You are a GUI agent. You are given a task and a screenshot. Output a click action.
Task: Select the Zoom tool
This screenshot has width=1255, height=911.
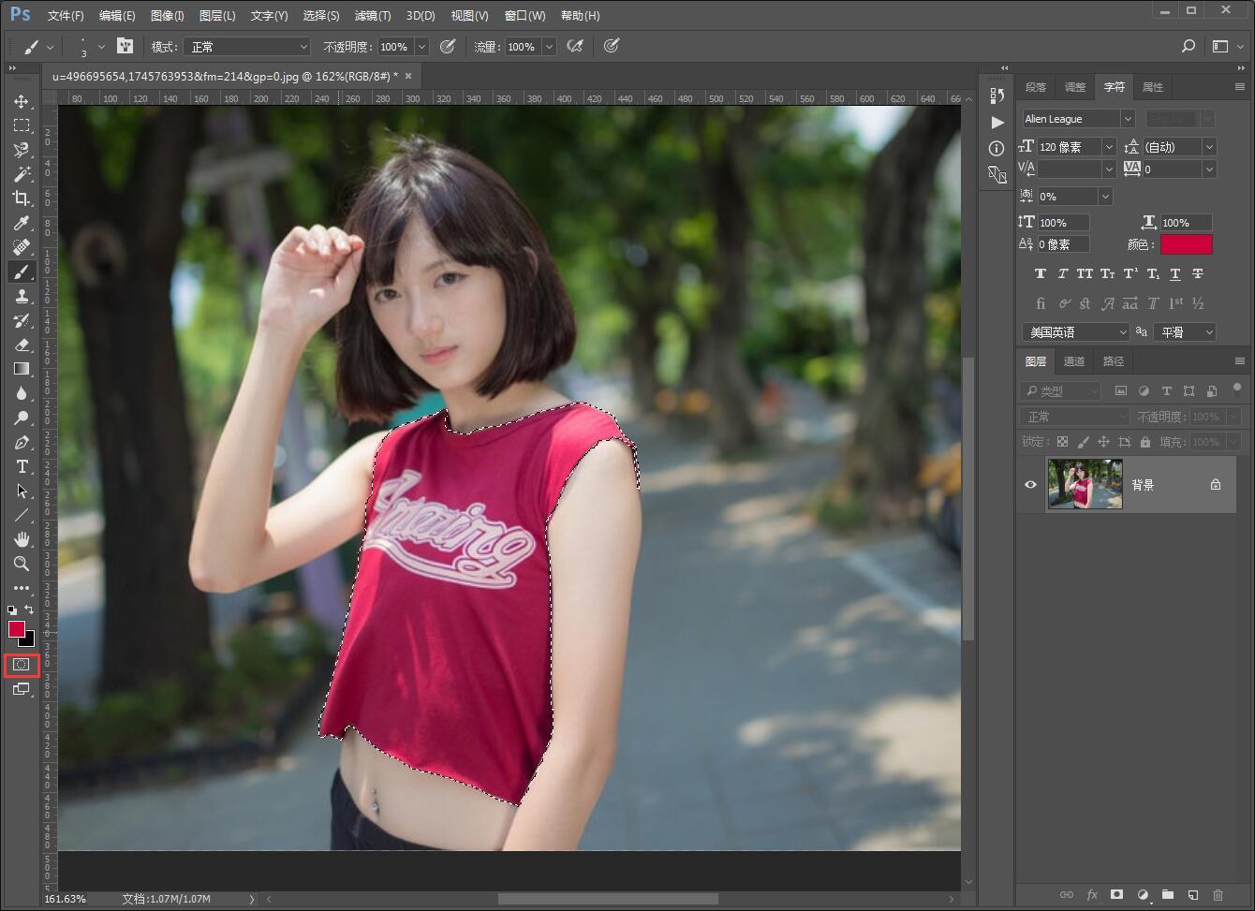(x=22, y=564)
